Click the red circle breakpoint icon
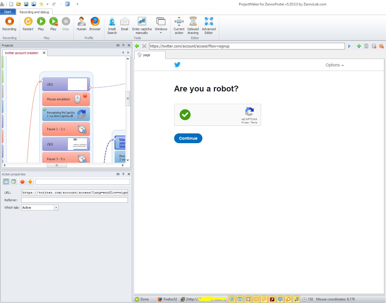 pyautogui.click(x=22, y=182)
